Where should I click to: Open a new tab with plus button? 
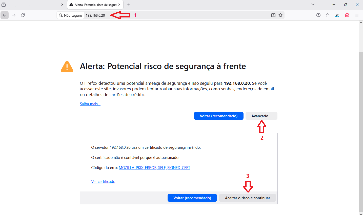pyautogui.click(x=129, y=5)
